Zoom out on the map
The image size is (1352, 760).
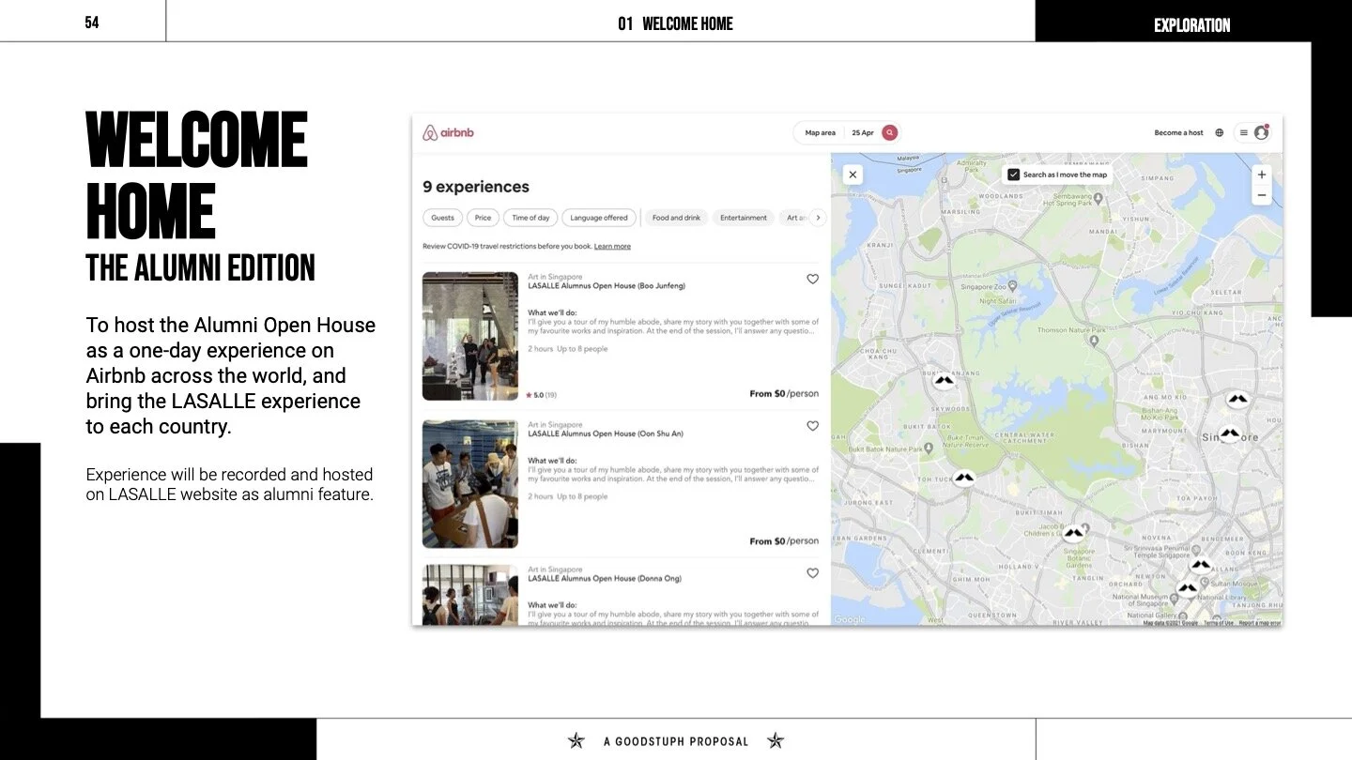pyautogui.click(x=1261, y=195)
